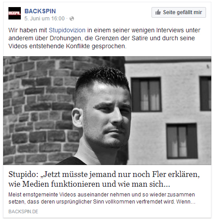Click the globe public visibility icon
The height and width of the screenshot is (219, 214).
[72, 19]
